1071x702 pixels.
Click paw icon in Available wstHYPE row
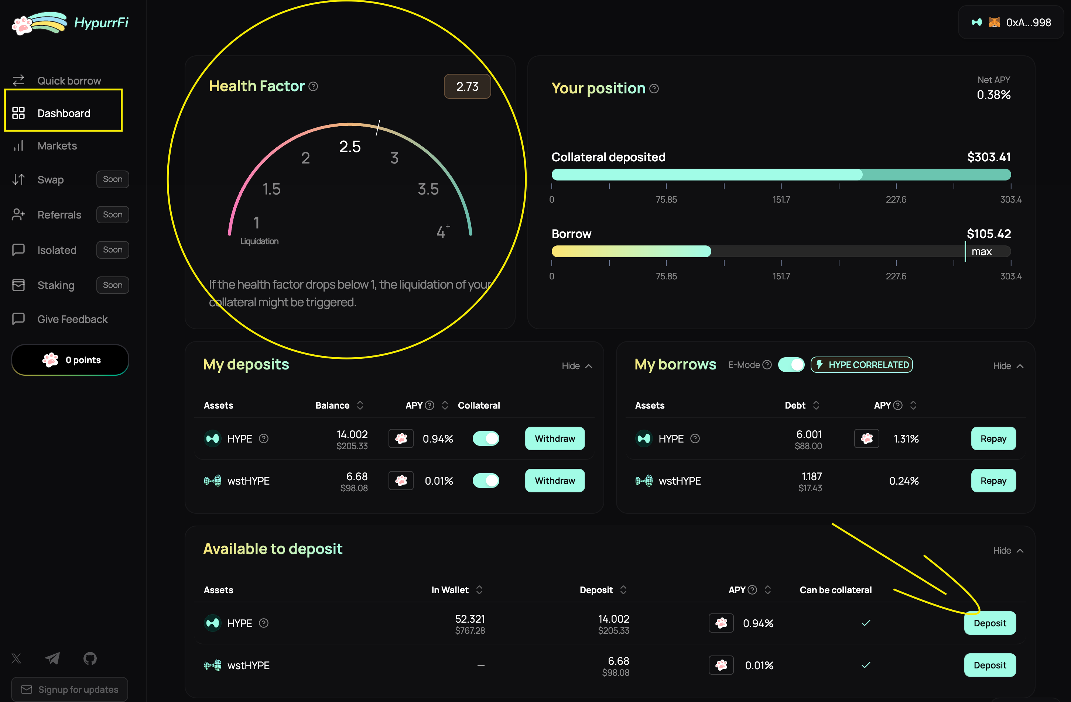pos(721,665)
